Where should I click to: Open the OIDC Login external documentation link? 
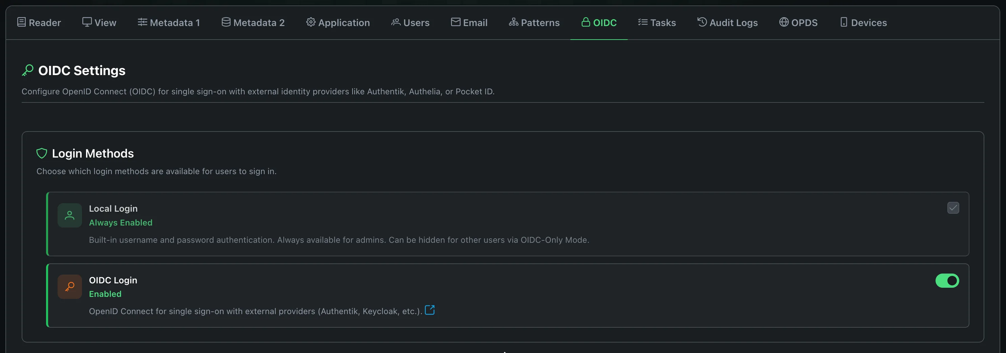point(429,310)
